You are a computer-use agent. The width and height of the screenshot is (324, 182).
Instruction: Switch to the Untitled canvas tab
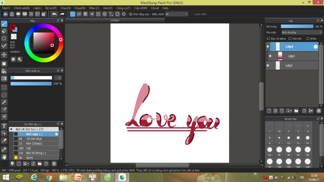point(115,21)
